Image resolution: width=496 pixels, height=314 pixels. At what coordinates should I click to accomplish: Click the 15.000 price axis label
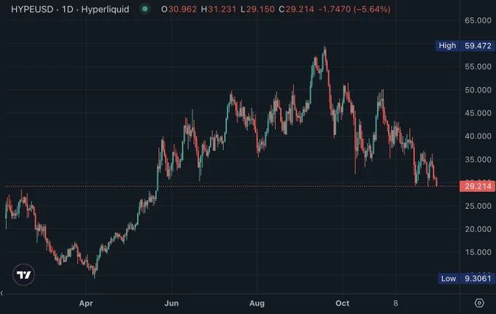click(x=478, y=252)
